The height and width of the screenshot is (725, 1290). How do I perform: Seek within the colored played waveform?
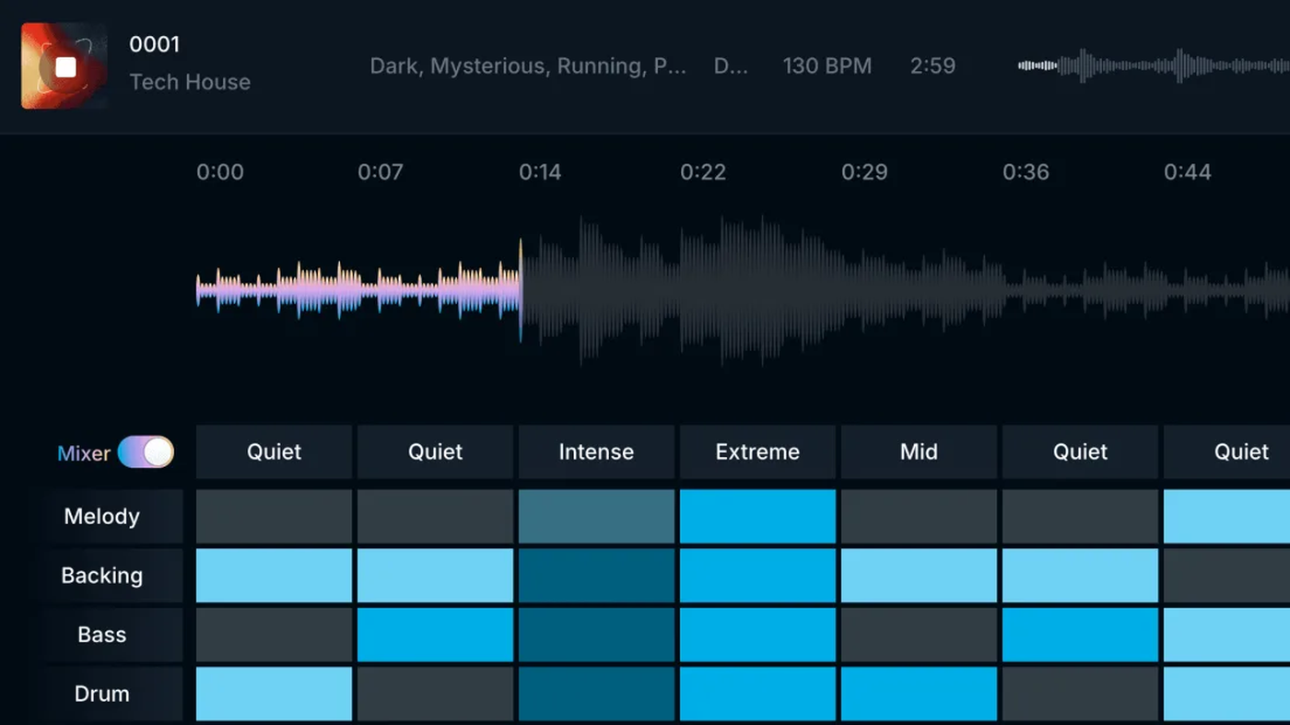click(x=358, y=290)
